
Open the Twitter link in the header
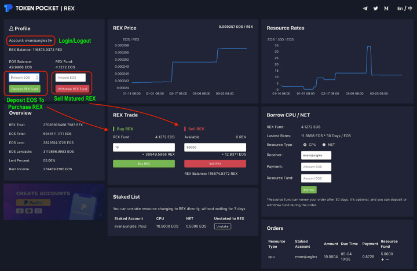coord(375,9)
